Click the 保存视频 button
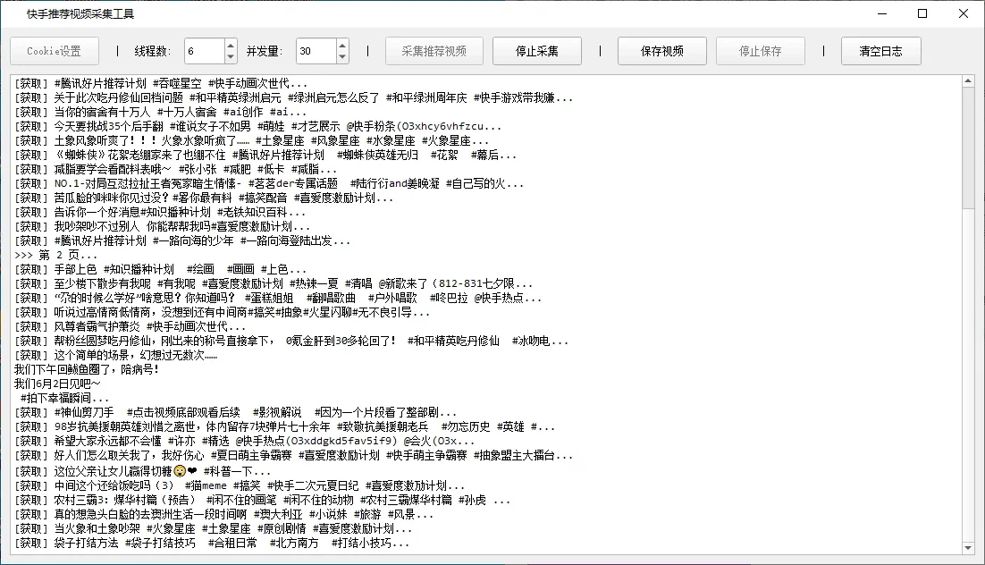The image size is (985, 565). pos(662,51)
